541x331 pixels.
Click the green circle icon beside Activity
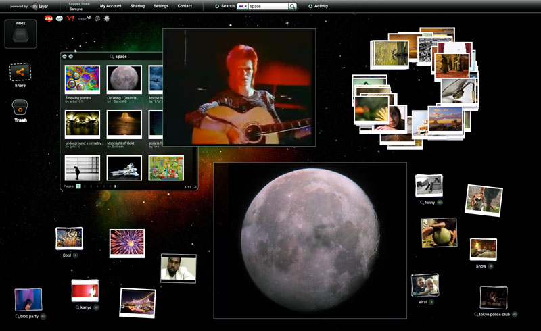tap(310, 6)
